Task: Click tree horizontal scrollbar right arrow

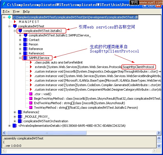Action: tap(159, 133)
